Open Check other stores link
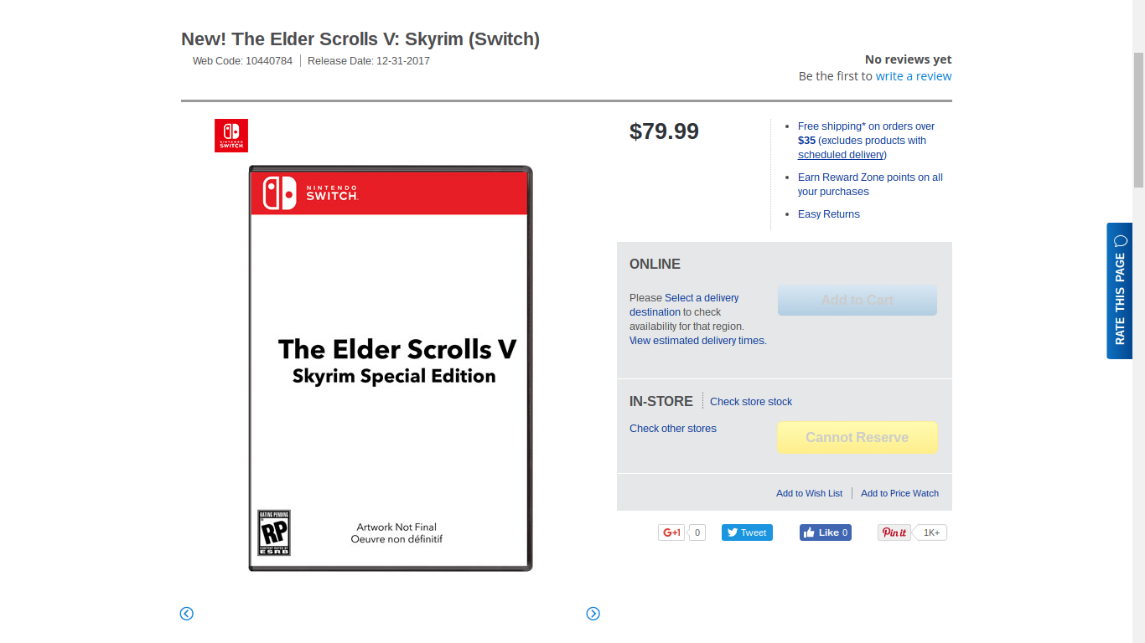1145x643 pixels. tap(673, 429)
